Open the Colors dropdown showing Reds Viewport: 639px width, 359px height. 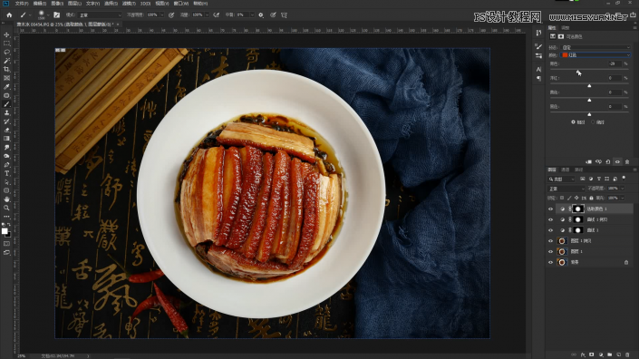point(595,55)
